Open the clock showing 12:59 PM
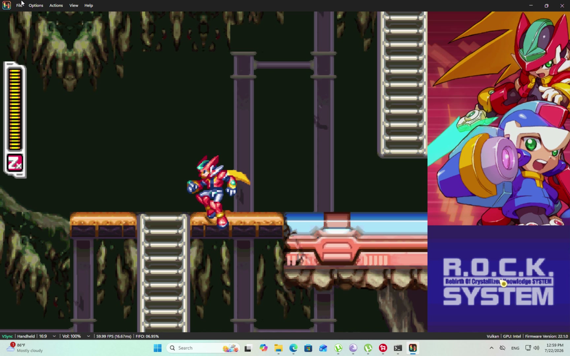This screenshot has width=570, height=356. click(x=554, y=348)
